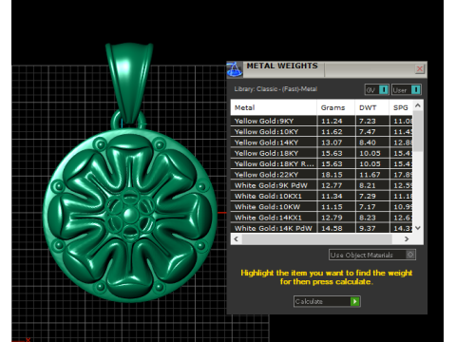This screenshot has width=456, height=342.
Task: Click the table scroll down arrow
Action: (418, 228)
